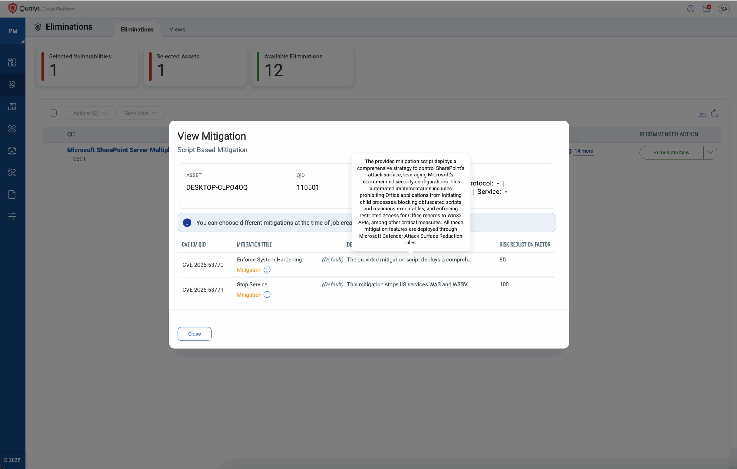Expand the Save View dropdown
The height and width of the screenshot is (469, 737).
point(141,113)
